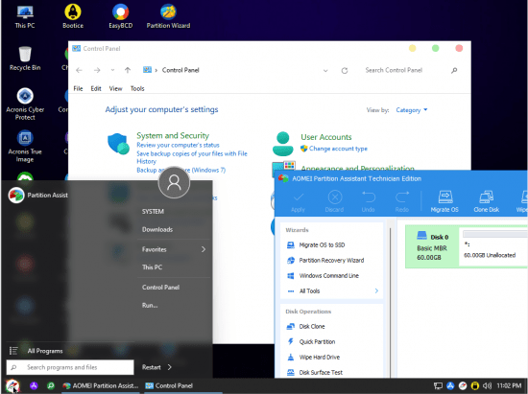Open the File menu in Control Panel

[x=78, y=89]
